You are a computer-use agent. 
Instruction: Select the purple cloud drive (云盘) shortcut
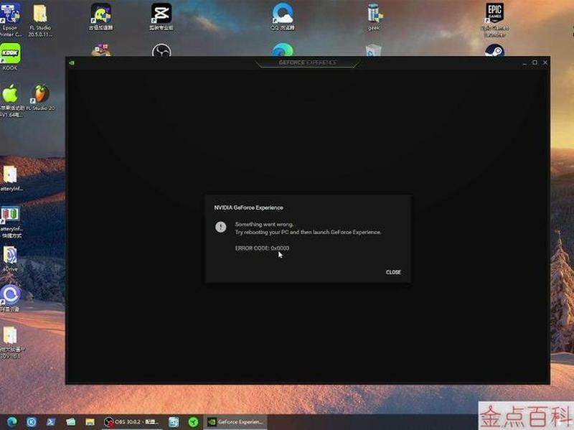pos(10,299)
